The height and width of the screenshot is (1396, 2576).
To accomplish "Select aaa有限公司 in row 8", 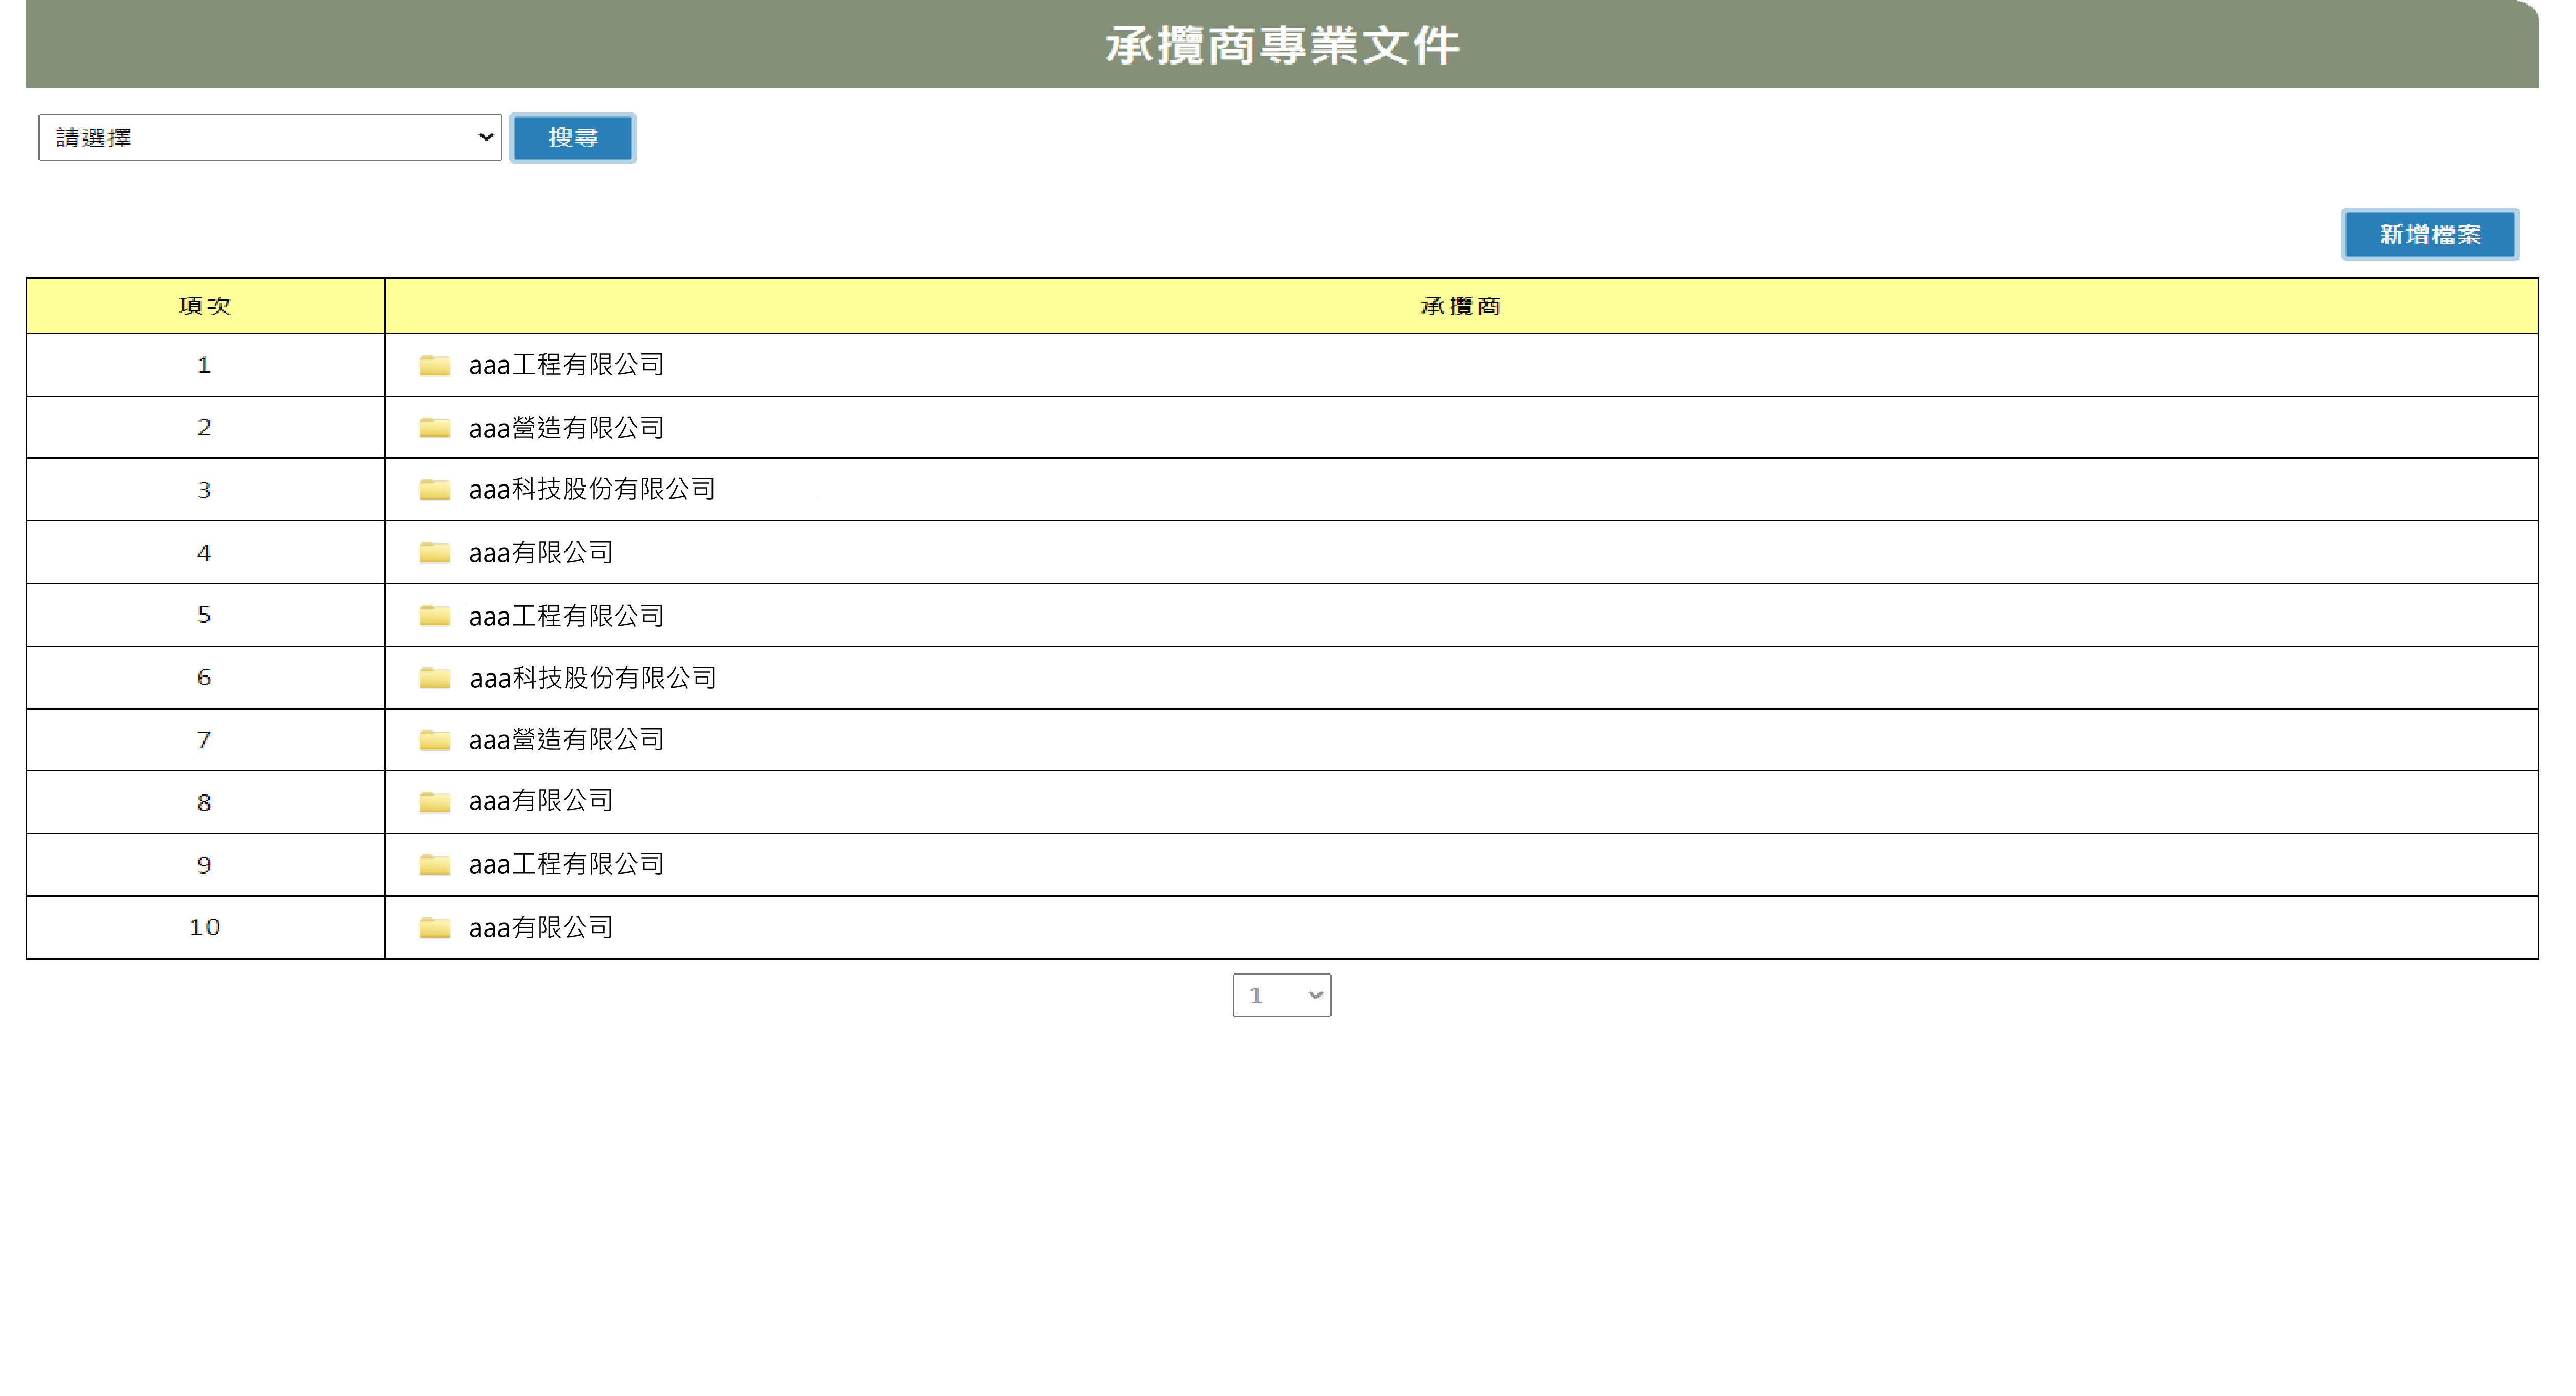I will pos(540,802).
